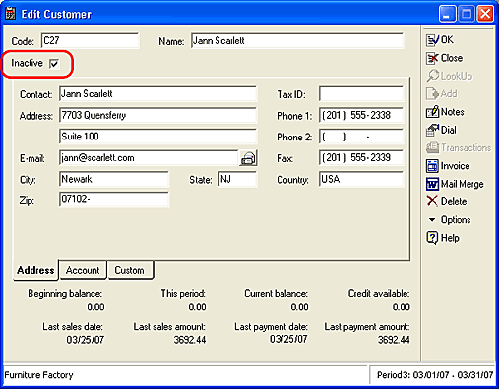Click the Last sales date value 03/25/07

coord(86,340)
